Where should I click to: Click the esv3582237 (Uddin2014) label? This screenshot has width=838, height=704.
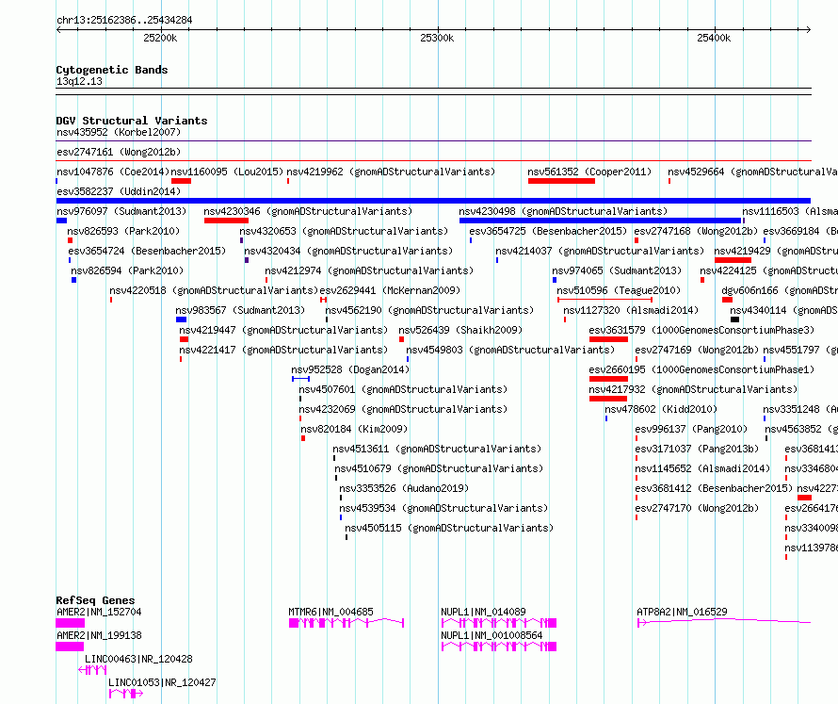(x=119, y=191)
